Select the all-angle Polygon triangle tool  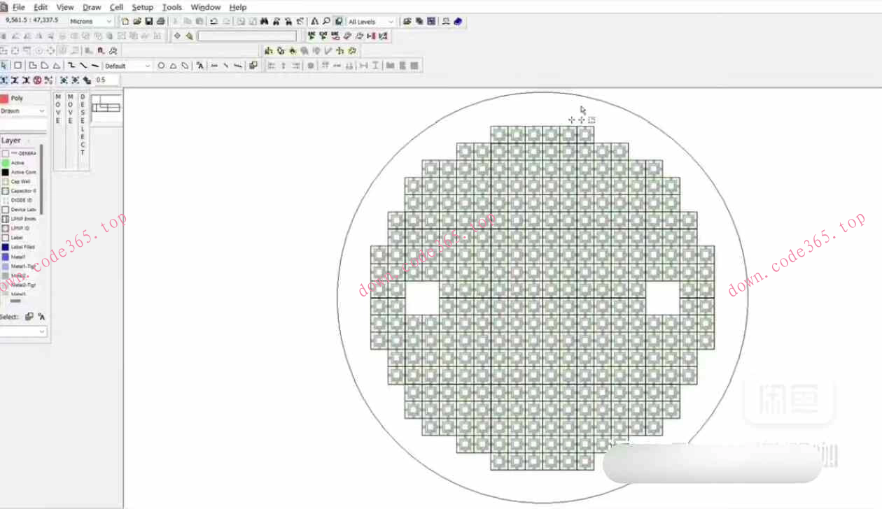pos(57,66)
